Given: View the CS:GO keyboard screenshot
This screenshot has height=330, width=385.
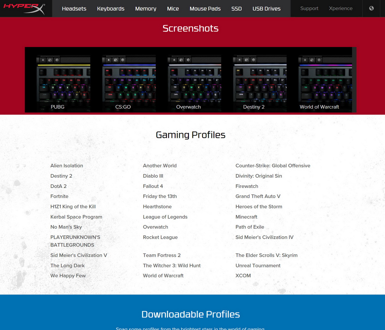Looking at the screenshot, I should 123,80.
